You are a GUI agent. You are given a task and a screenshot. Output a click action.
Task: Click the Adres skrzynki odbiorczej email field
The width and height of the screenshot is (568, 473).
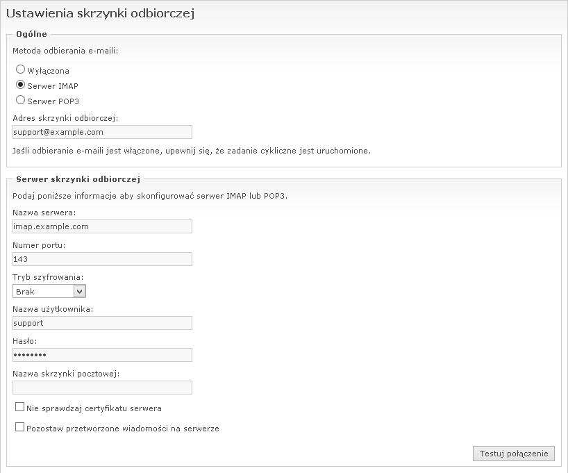[102, 131]
